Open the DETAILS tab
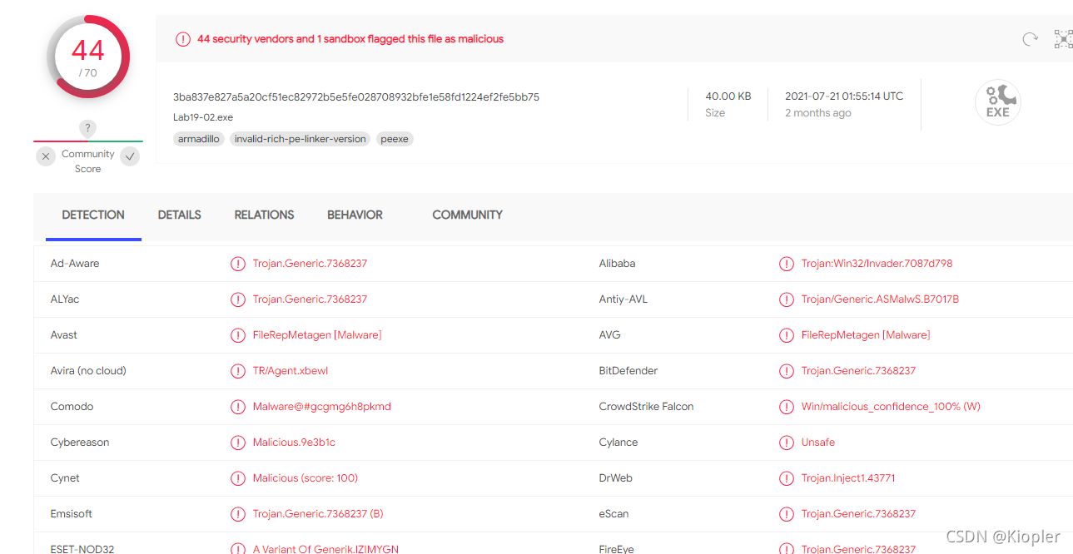This screenshot has width=1073, height=554. click(180, 215)
